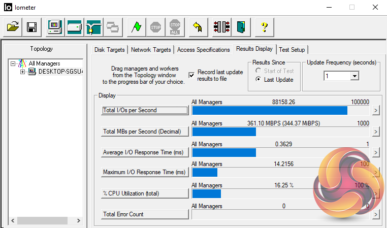
Task: Click the duplicate worker icon
Action: tap(113, 27)
